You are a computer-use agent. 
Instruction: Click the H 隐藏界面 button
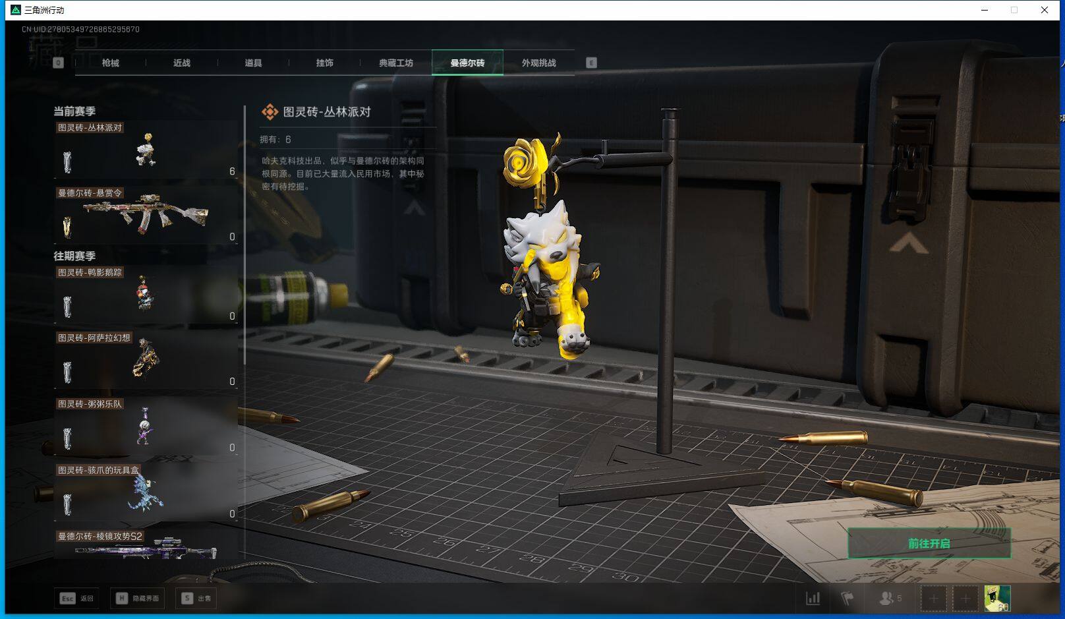[138, 599]
